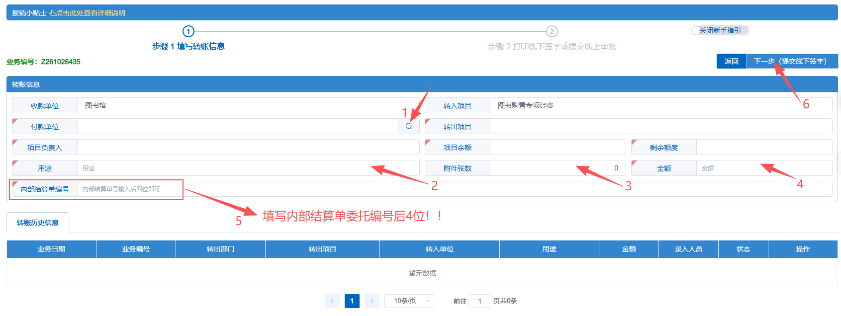This screenshot has width=841, height=316.
Task: Click the 返回 button
Action: click(732, 61)
